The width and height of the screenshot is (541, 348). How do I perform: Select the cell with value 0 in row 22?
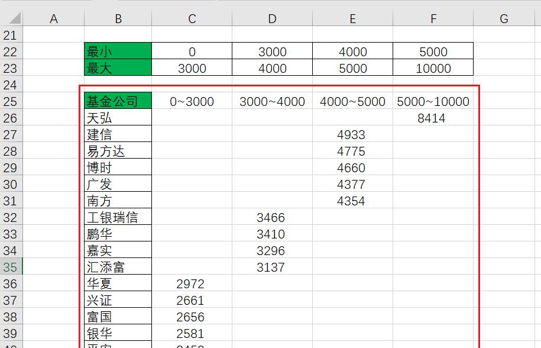point(192,51)
